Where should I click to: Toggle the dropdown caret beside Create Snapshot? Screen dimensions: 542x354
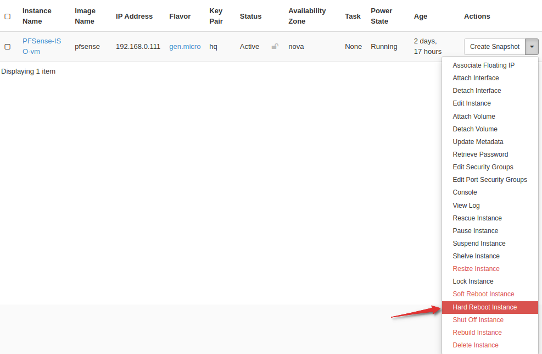point(532,47)
